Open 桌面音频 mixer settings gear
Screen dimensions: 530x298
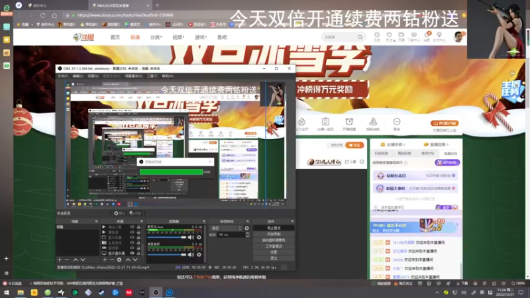199,255
